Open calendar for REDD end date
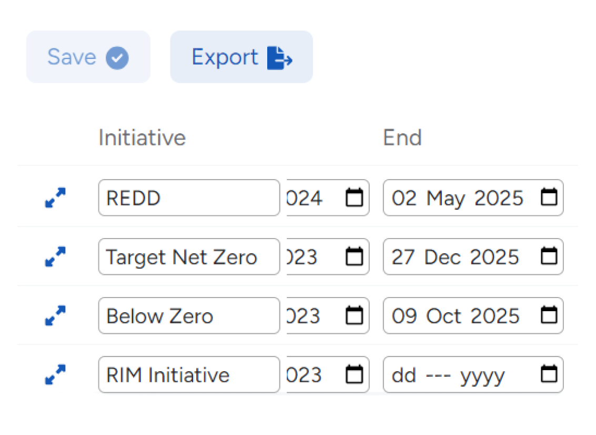This screenshot has height=435, width=596. [x=549, y=198]
